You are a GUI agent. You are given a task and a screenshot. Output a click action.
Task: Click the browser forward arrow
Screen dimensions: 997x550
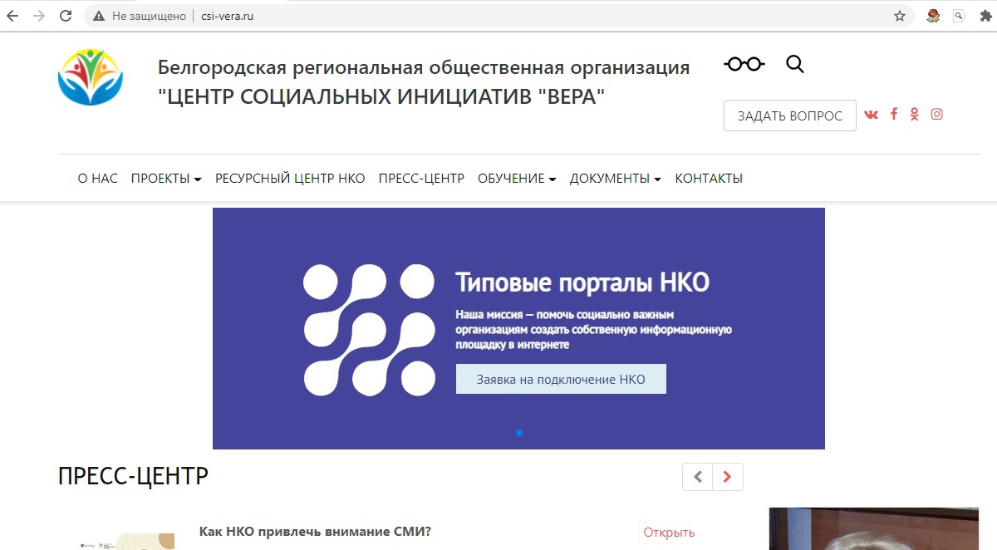tap(39, 16)
